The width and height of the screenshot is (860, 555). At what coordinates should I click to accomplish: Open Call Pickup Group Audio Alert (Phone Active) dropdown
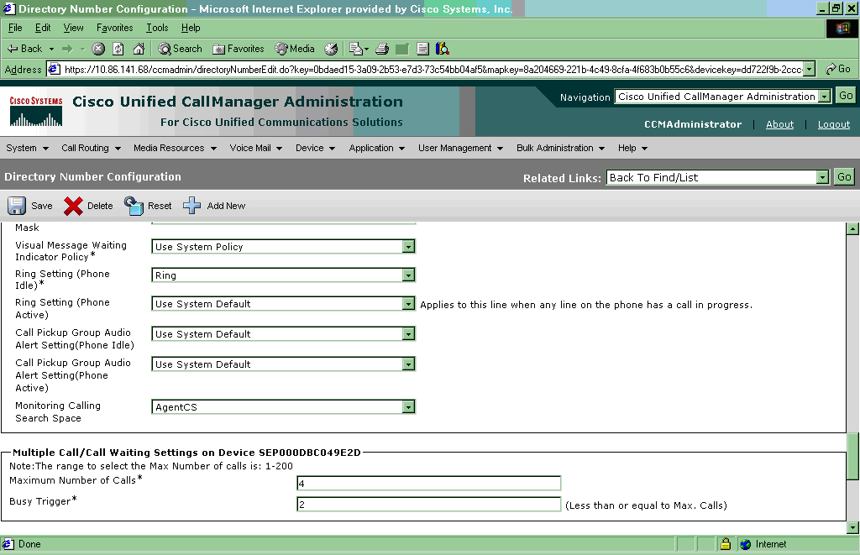tap(408, 364)
